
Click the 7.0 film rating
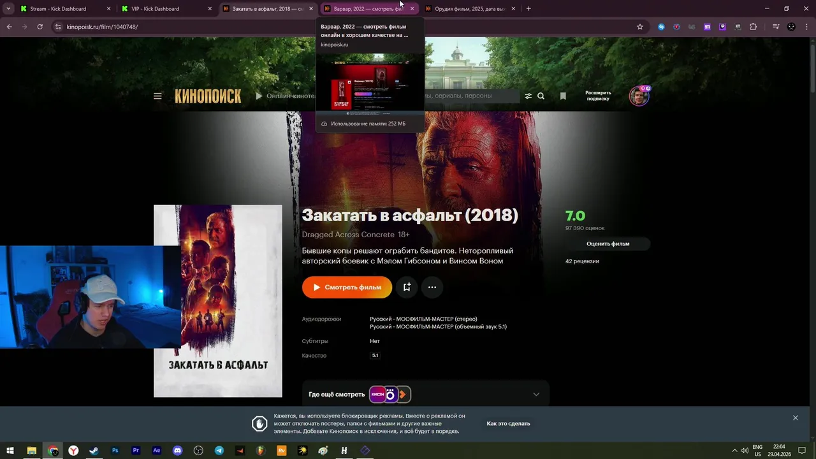575,216
